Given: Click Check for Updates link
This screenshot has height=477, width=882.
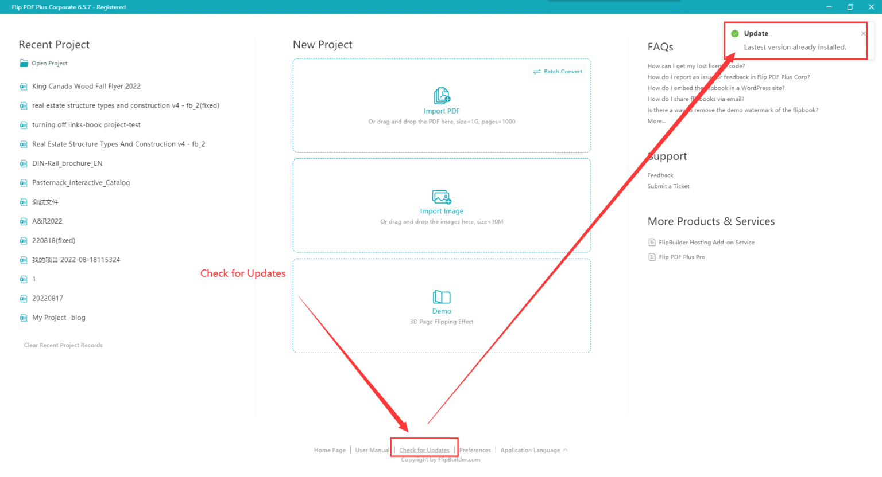Looking at the screenshot, I should [x=424, y=451].
